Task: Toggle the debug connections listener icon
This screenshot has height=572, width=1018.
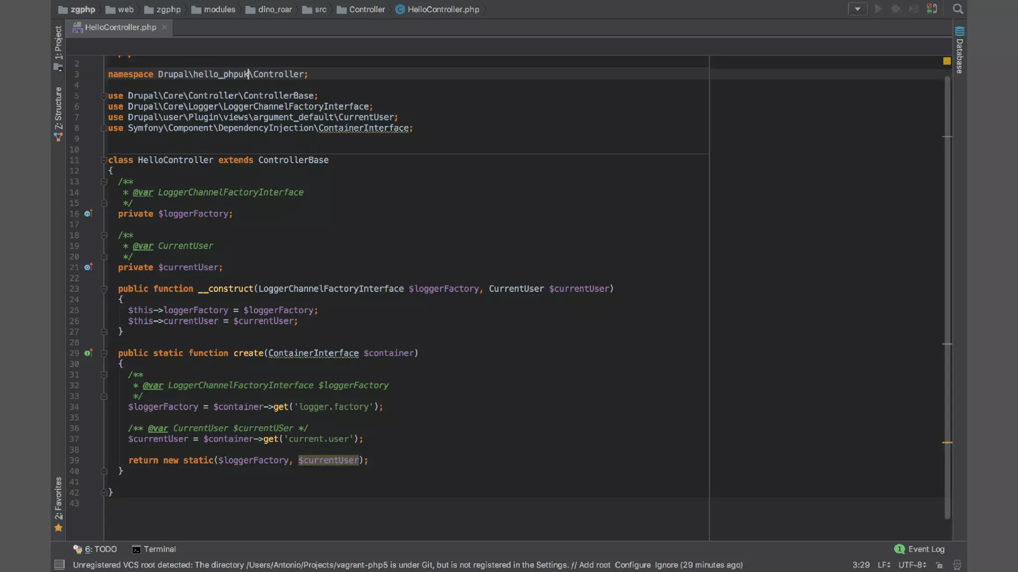Action: point(932,9)
